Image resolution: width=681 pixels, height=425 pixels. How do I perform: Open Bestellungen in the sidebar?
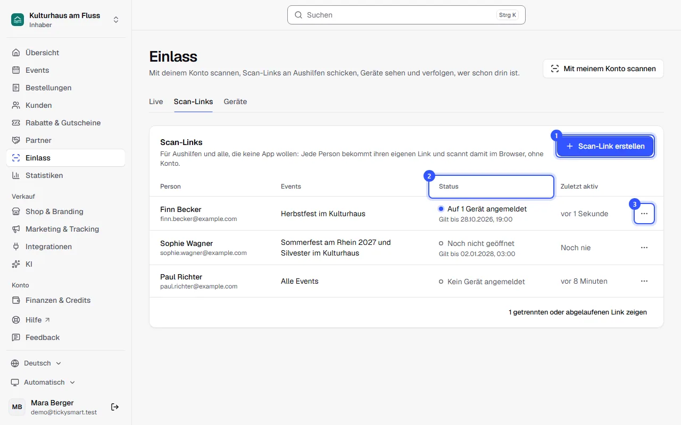coord(66,88)
